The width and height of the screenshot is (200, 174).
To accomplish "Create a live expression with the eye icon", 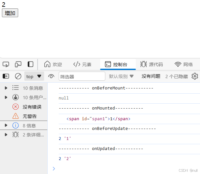I will pos(51,76).
